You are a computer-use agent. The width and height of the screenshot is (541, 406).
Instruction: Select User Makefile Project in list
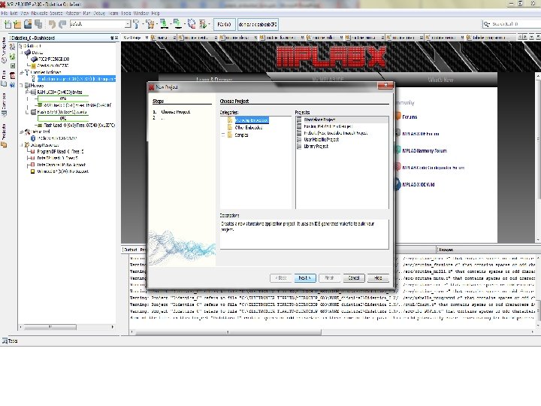(x=322, y=140)
